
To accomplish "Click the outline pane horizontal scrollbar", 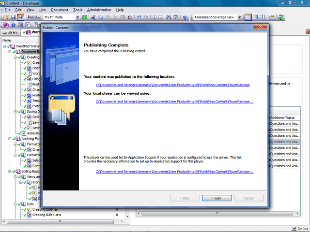I will tap(60, 221).
